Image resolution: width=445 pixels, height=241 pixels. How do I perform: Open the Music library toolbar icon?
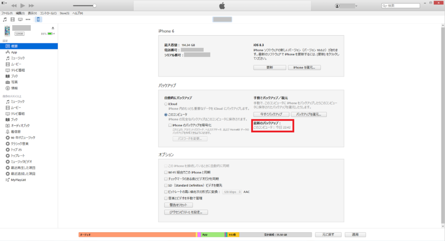(x=4, y=20)
